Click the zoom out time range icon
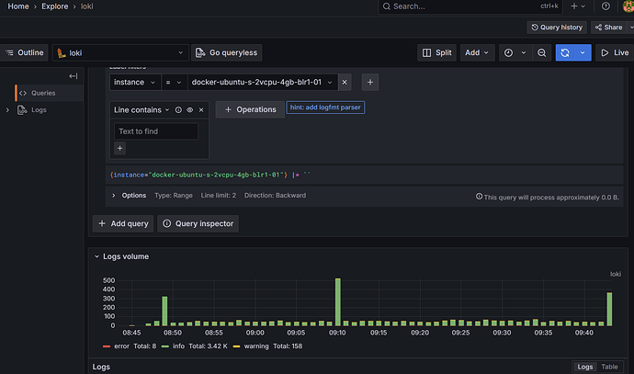 coord(543,53)
